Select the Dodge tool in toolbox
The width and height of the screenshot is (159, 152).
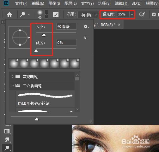[x=7, y=148]
